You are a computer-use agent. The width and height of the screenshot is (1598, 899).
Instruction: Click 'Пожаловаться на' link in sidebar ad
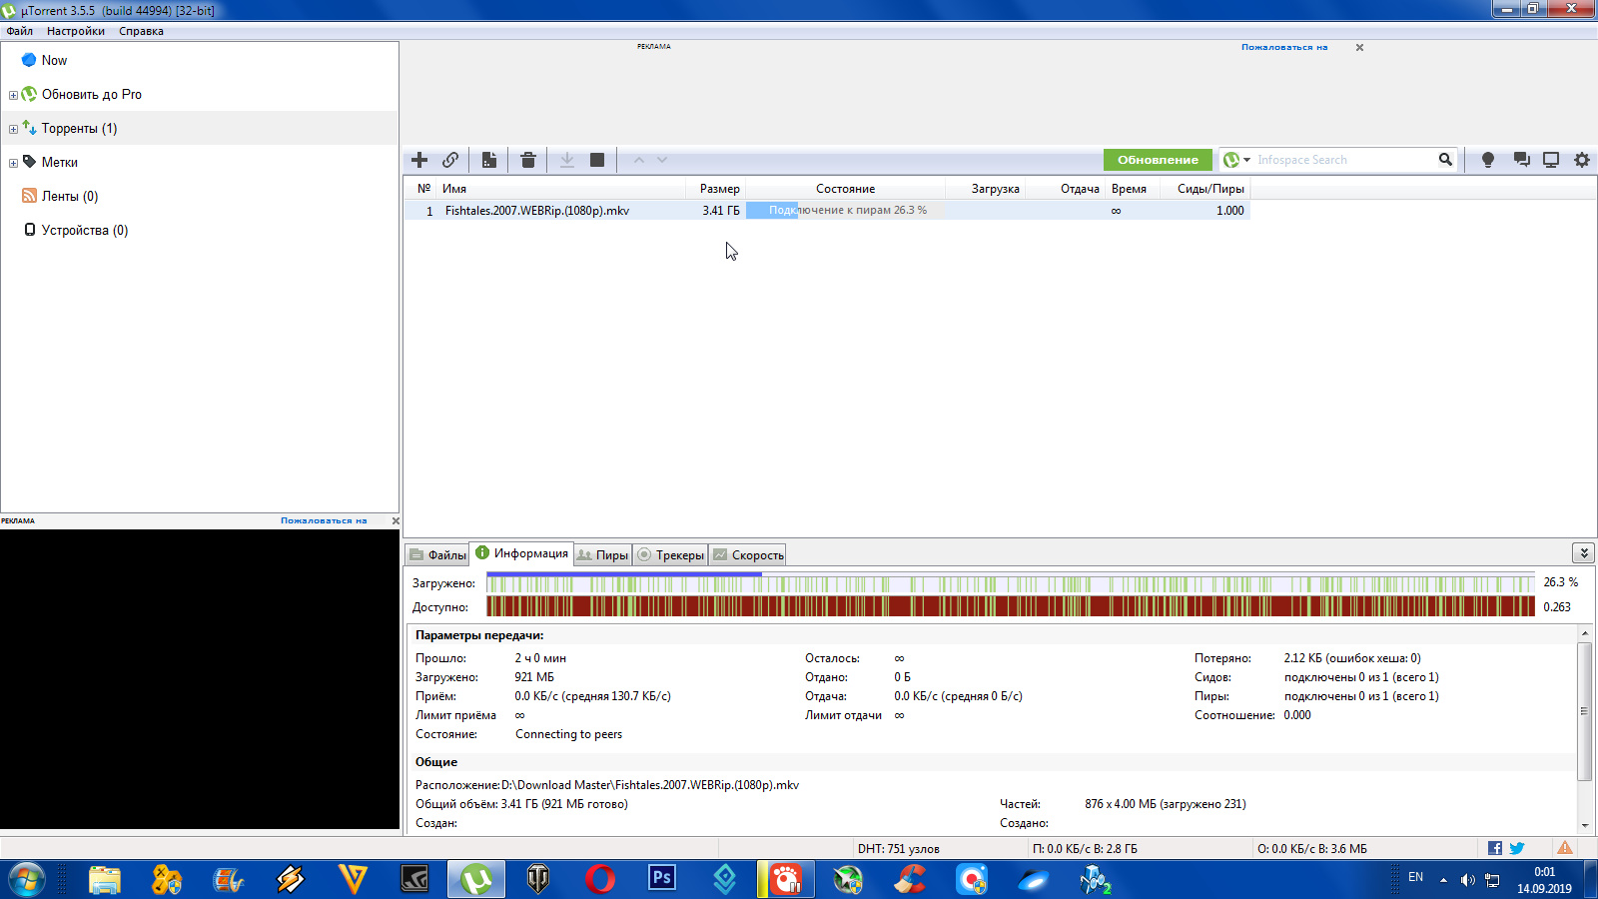(x=324, y=520)
